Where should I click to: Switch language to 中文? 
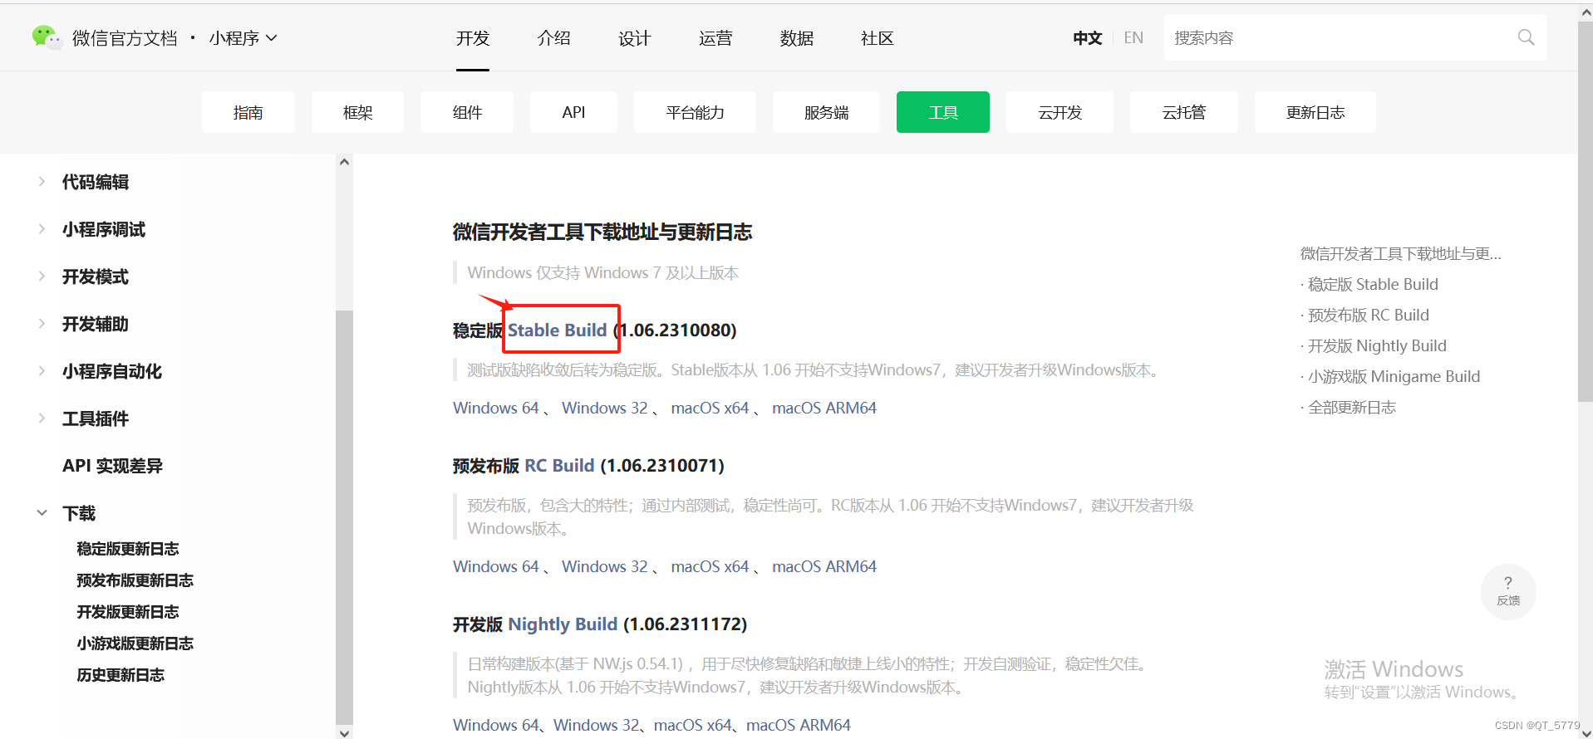click(1087, 38)
